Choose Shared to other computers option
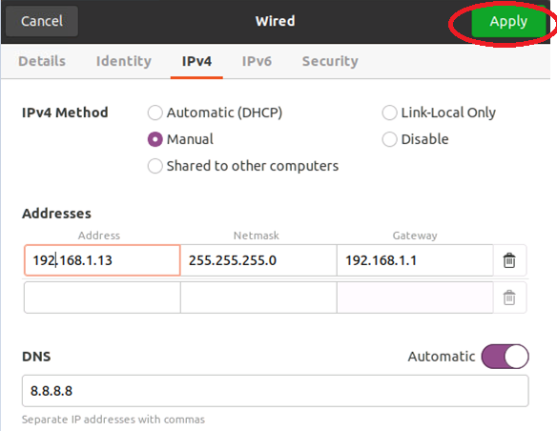557x431 pixels. pos(243,166)
